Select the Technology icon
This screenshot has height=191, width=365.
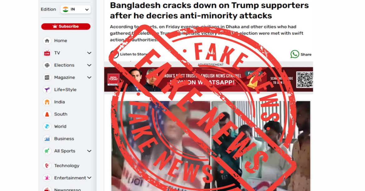click(x=47, y=165)
